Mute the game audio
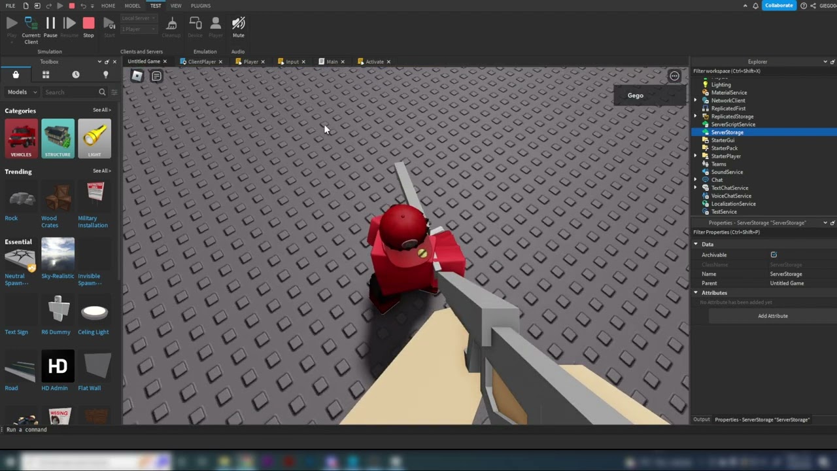This screenshot has height=471, width=837. (238, 26)
